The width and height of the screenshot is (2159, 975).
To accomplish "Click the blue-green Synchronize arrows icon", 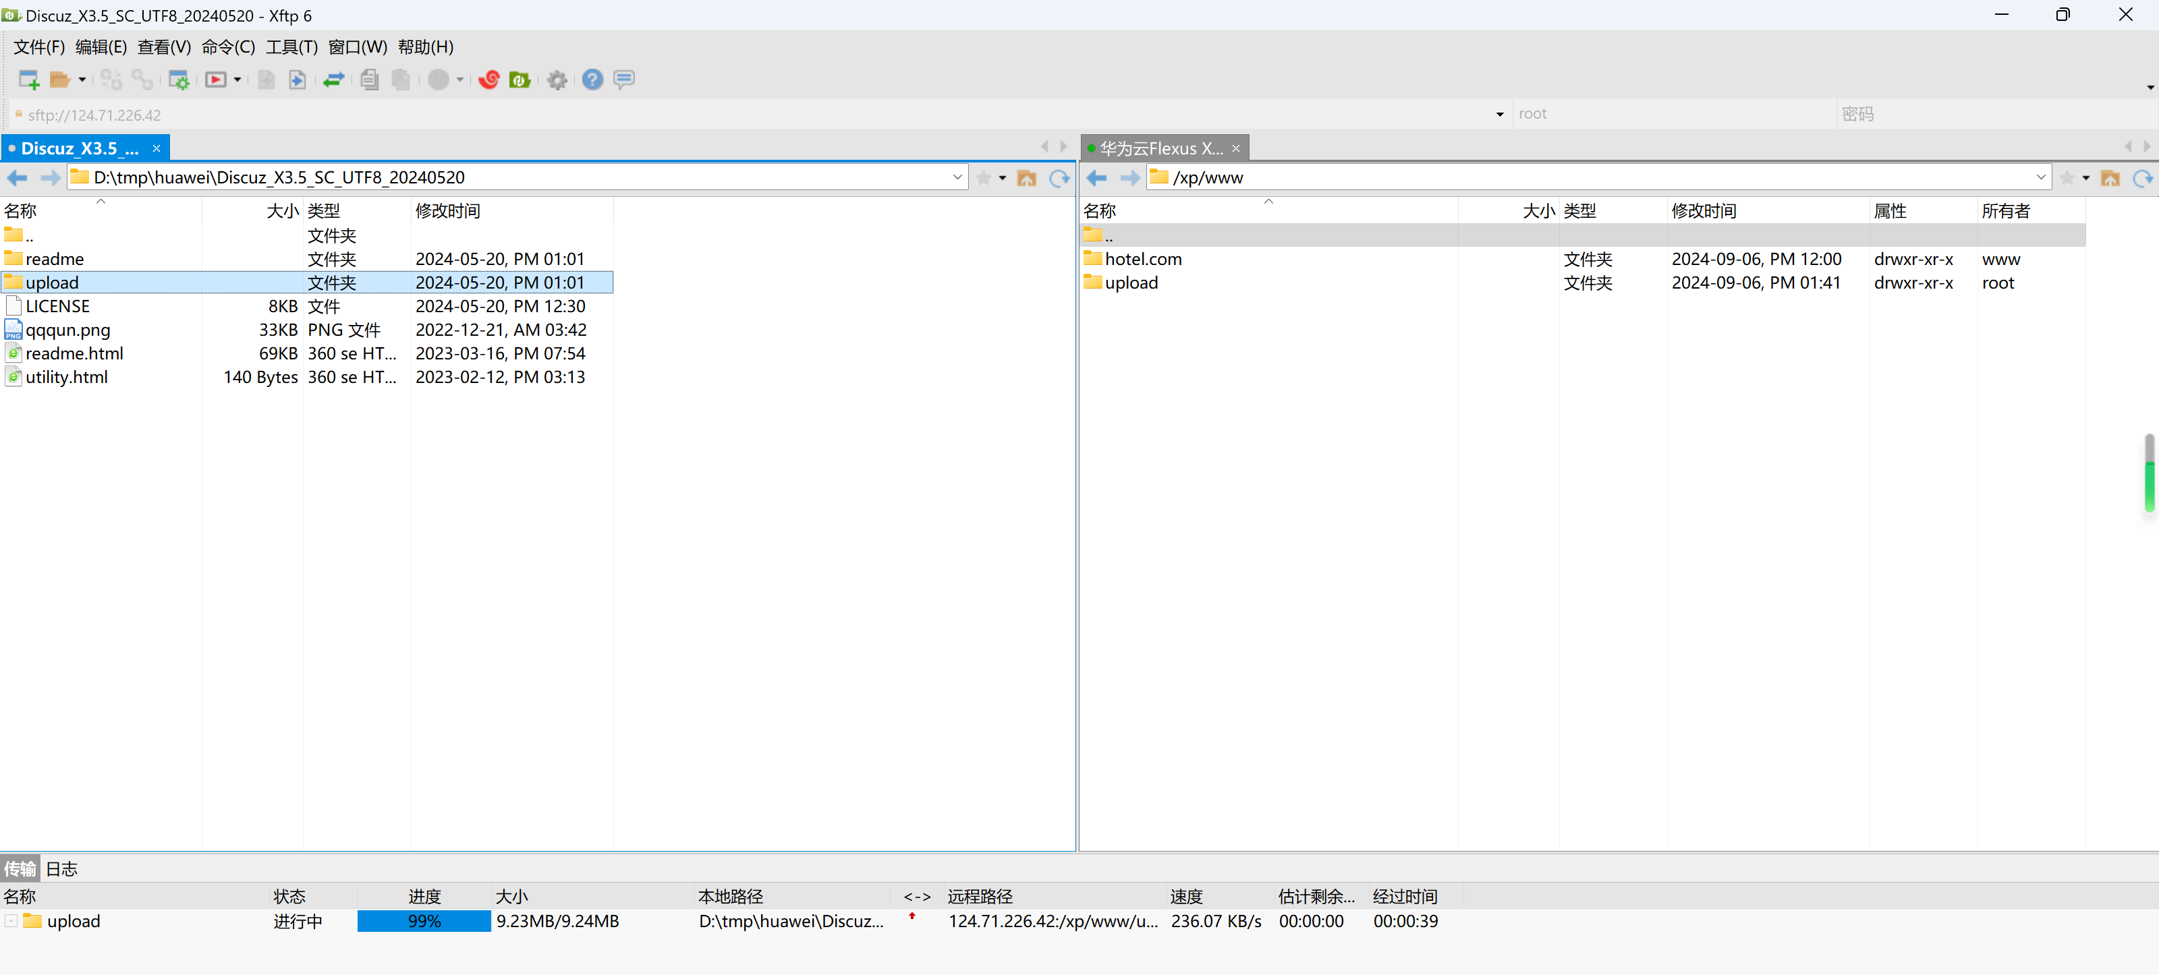I will click(x=333, y=80).
